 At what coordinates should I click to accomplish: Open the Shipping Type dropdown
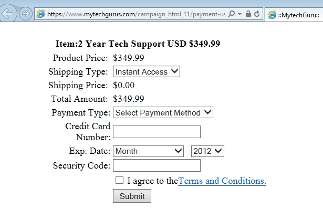point(147,71)
